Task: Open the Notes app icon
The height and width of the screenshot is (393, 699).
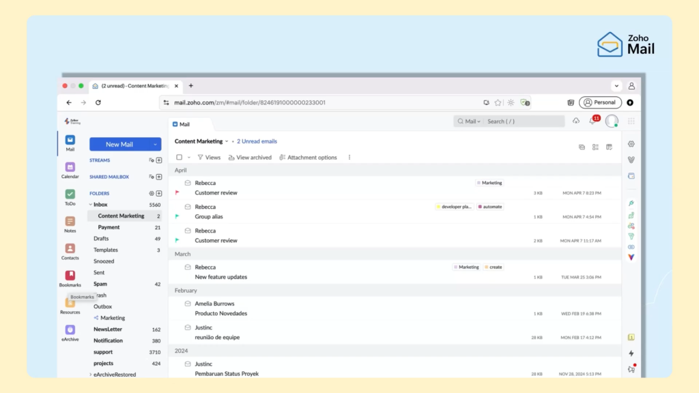Action: pos(70,222)
